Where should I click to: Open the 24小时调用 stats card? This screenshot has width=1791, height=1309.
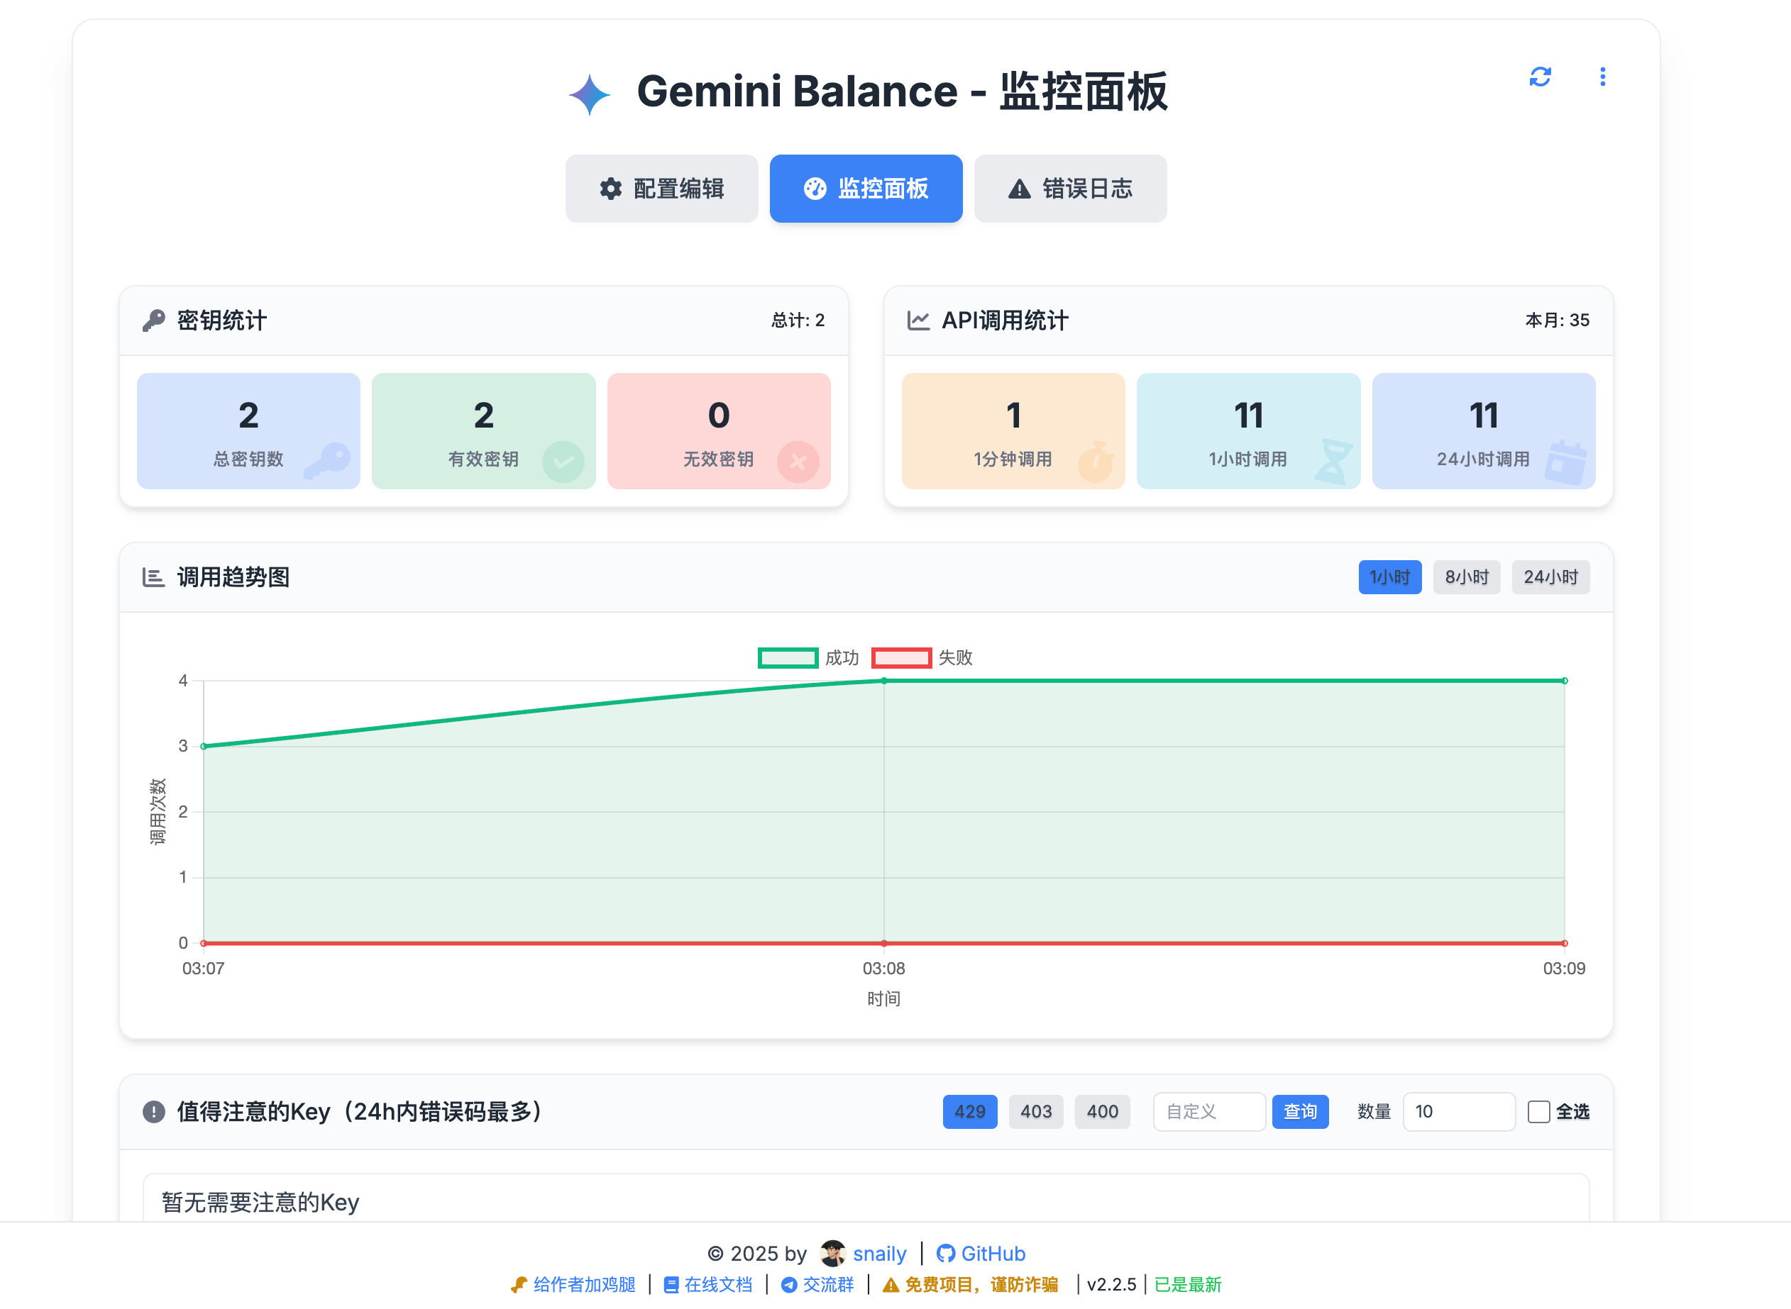point(1483,431)
